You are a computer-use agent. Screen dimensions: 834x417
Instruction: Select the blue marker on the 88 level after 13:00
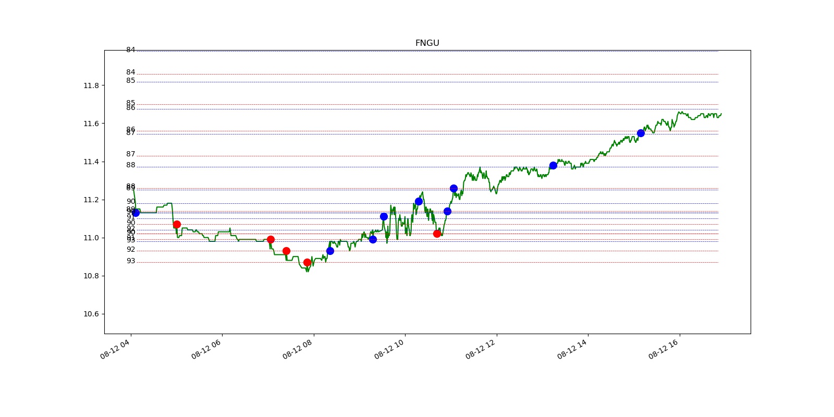(x=553, y=165)
